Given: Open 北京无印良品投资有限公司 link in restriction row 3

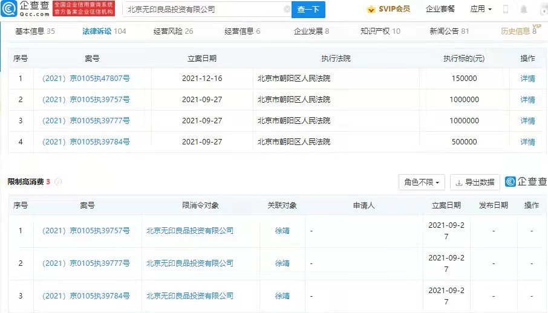Looking at the screenshot, I should point(190,296).
